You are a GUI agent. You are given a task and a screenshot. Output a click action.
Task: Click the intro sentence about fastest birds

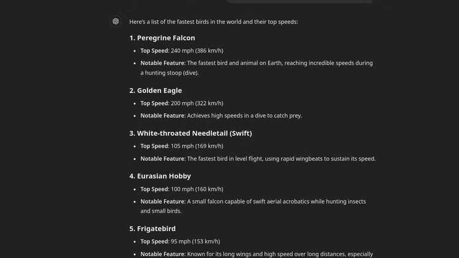[214, 22]
